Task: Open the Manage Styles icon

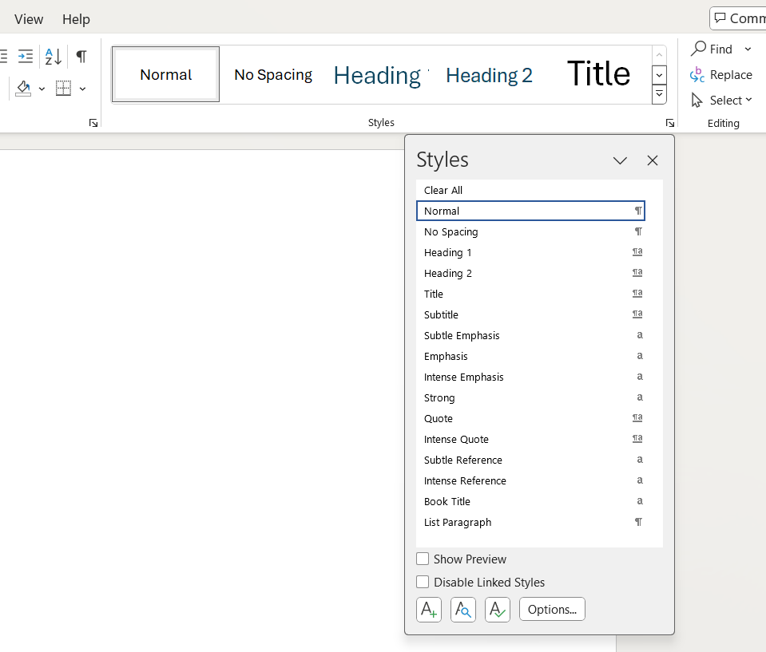Action: click(x=498, y=610)
